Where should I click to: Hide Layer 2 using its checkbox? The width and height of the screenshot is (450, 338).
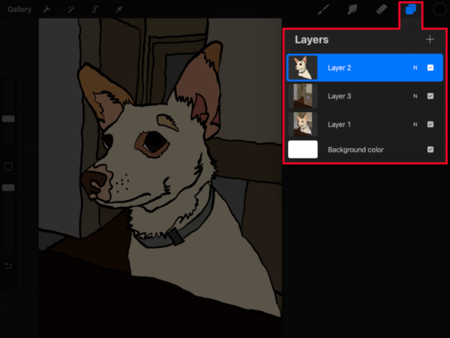point(430,68)
